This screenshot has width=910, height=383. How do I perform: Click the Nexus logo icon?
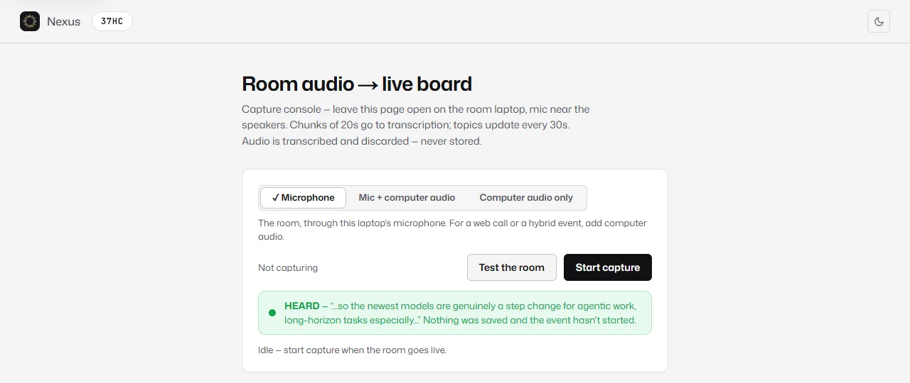tap(30, 21)
